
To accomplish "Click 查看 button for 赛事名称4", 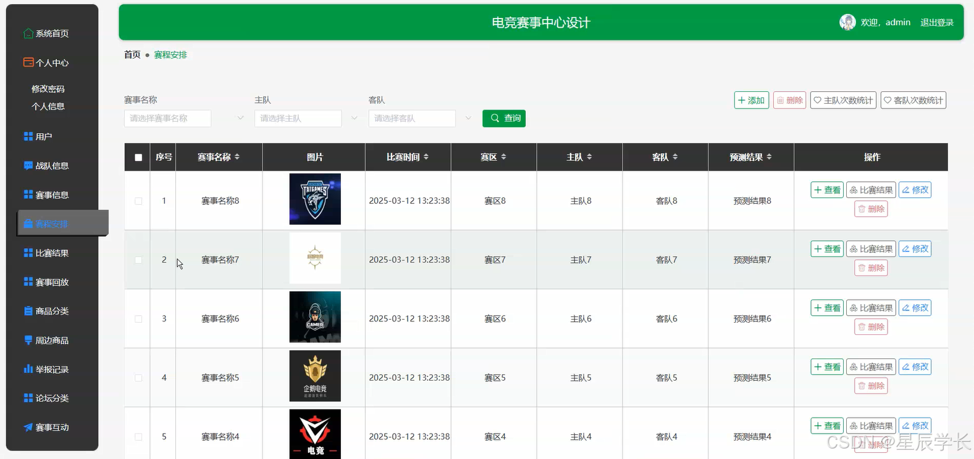I will point(827,426).
